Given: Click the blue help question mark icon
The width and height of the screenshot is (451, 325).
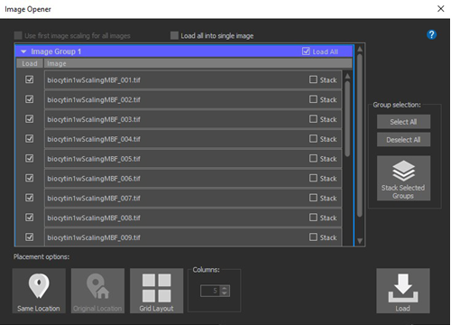Looking at the screenshot, I should point(431,34).
